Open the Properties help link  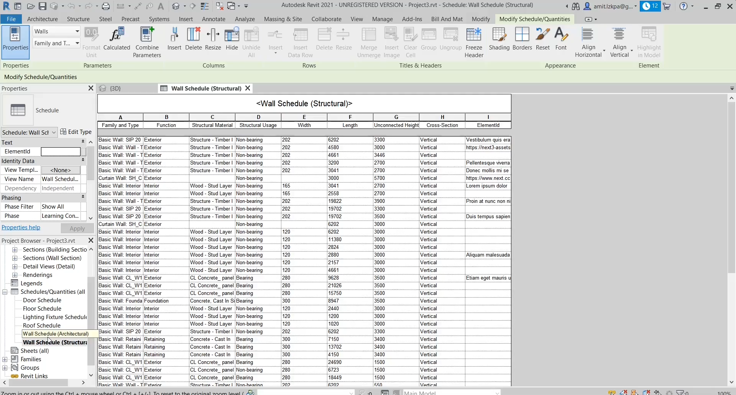click(x=21, y=227)
